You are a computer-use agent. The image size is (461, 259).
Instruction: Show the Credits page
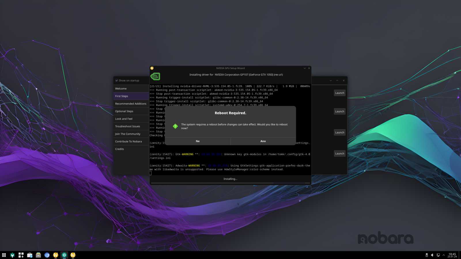tap(131, 149)
